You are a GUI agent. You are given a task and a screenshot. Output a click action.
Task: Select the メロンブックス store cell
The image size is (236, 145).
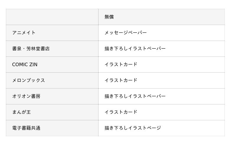click(x=29, y=81)
